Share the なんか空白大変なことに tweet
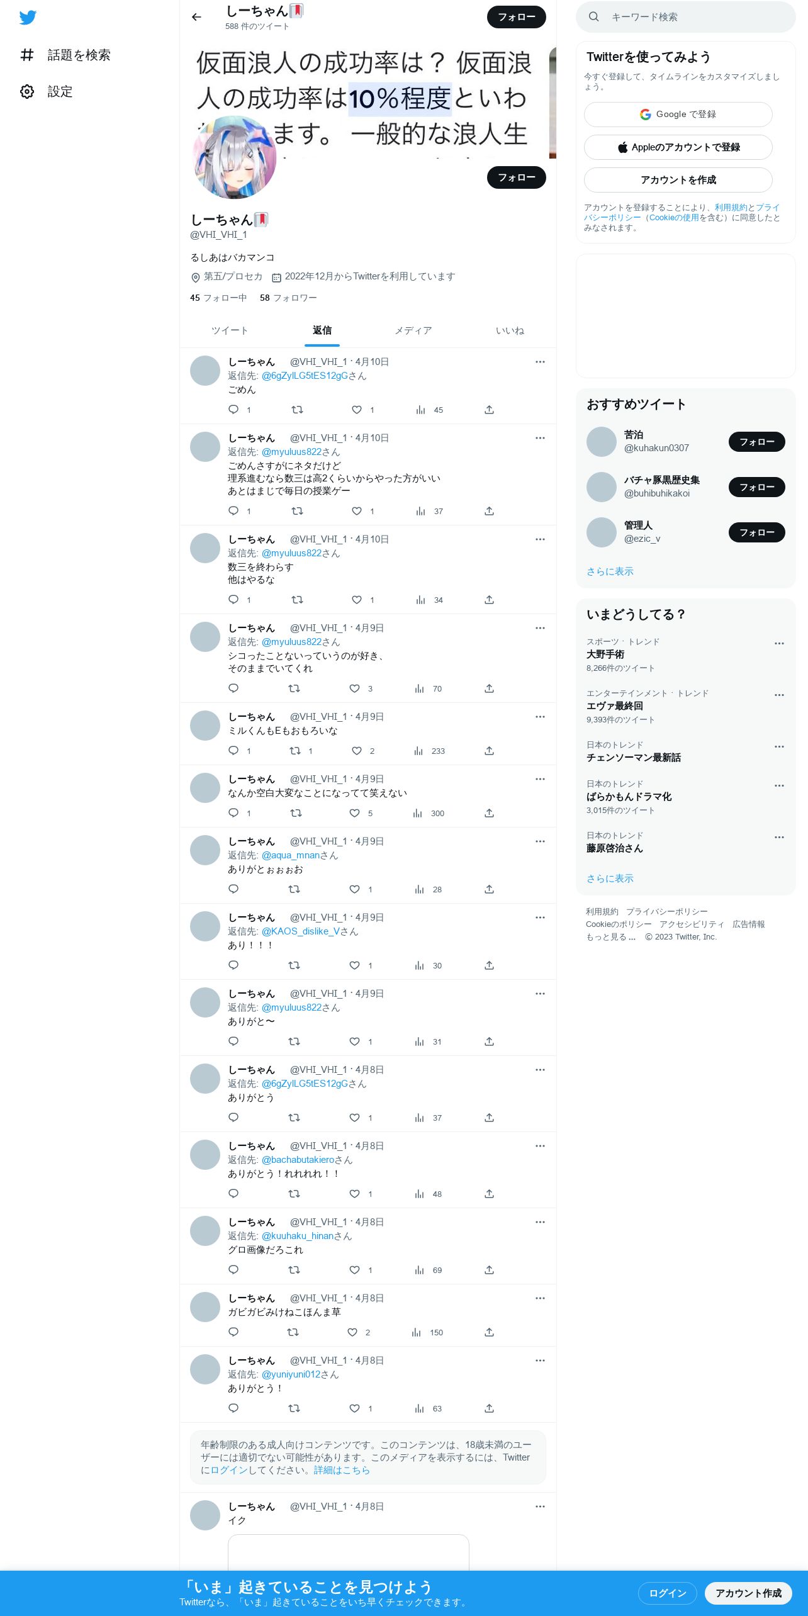The height and width of the screenshot is (1616, 808). click(489, 813)
